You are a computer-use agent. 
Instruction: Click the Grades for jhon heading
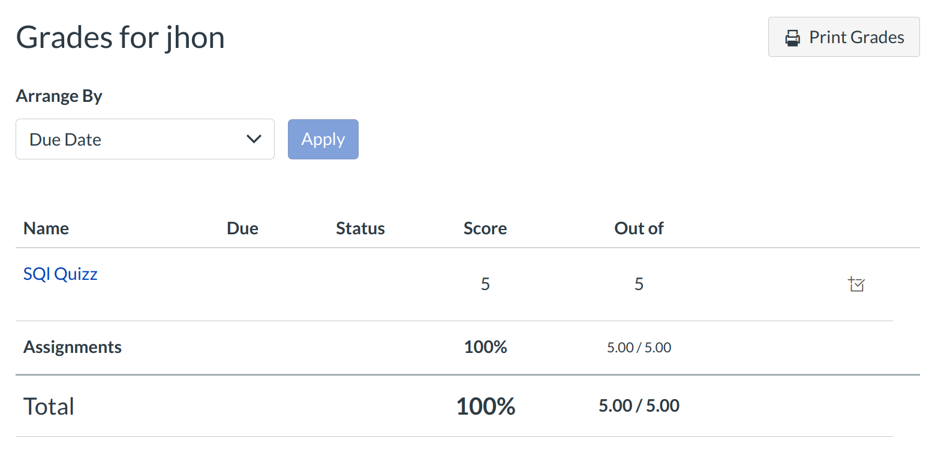point(121,37)
